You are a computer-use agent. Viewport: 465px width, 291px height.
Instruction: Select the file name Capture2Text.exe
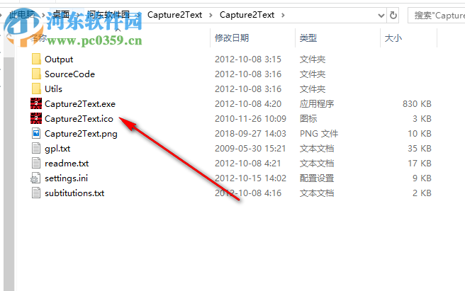80,103
